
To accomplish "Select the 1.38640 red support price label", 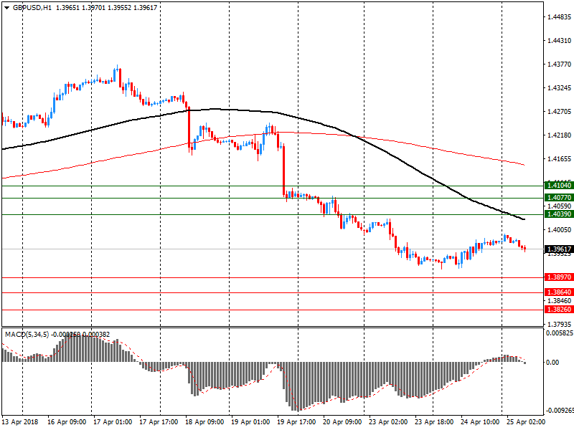I will [559, 292].
